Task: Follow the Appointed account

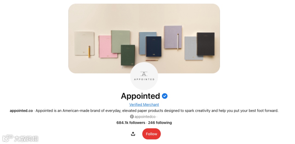Action: click(151, 134)
